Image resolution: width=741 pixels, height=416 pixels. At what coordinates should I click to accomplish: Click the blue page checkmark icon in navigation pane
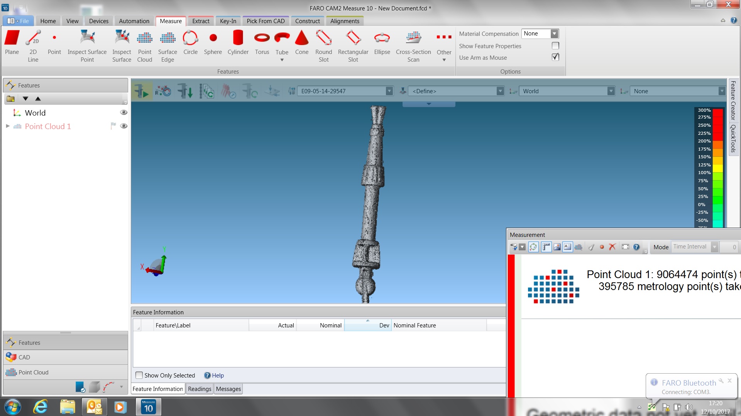coord(80,387)
